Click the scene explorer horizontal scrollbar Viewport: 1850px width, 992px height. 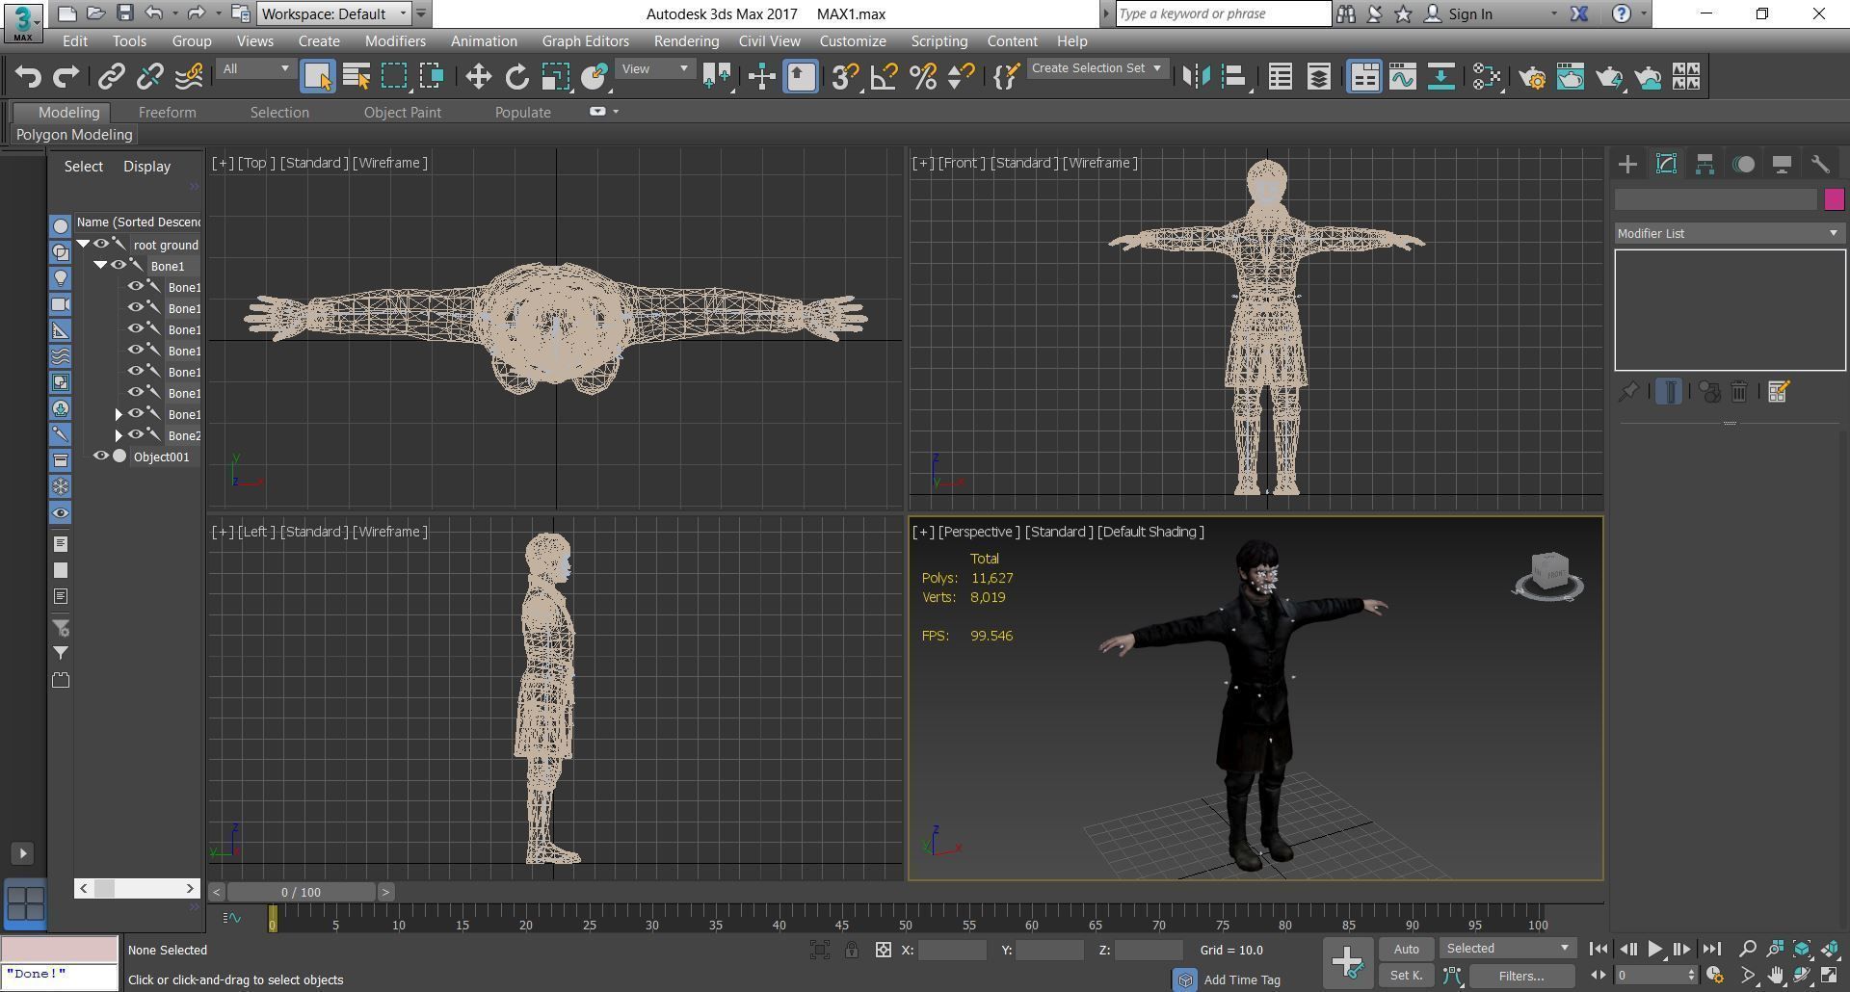coord(137,888)
